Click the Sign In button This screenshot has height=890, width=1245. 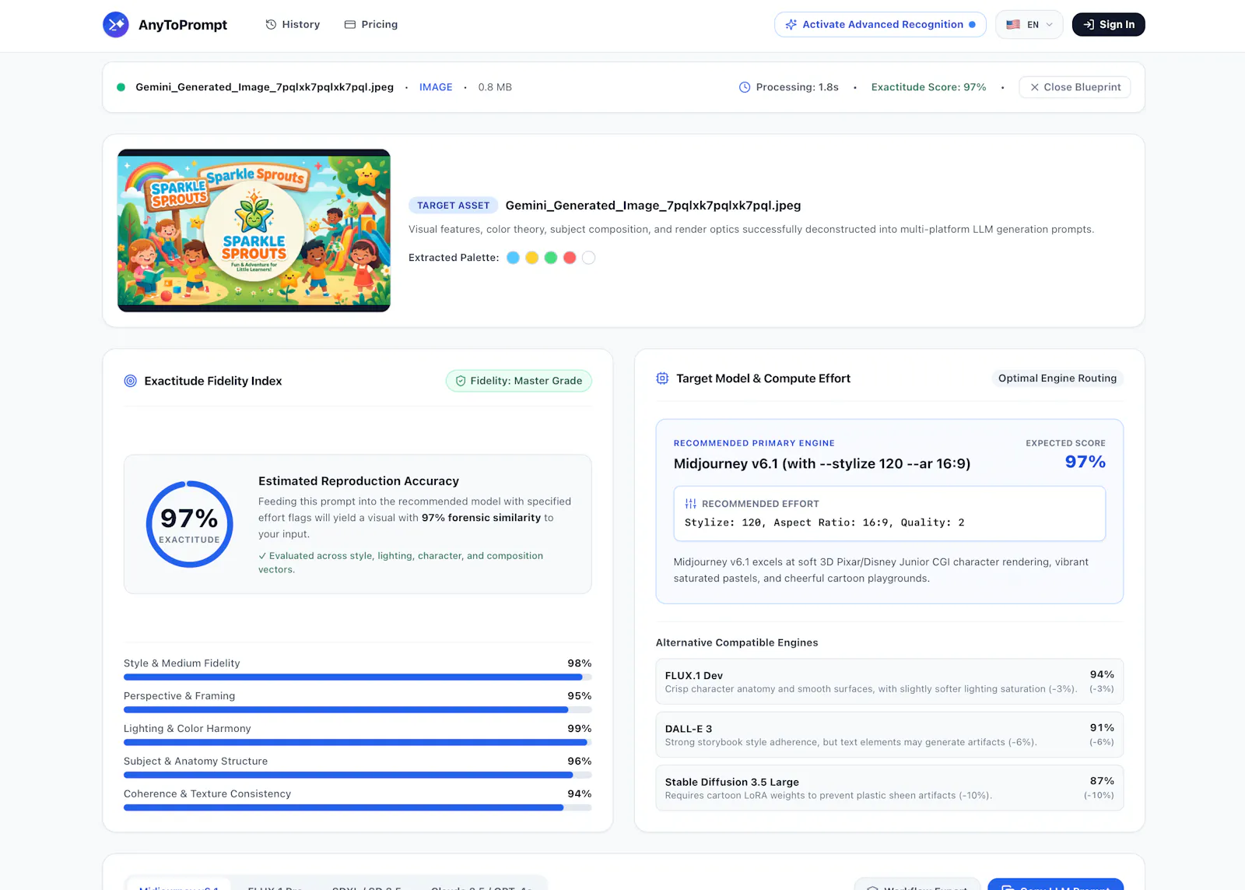click(1109, 24)
